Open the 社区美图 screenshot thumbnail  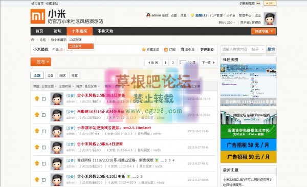point(249,85)
